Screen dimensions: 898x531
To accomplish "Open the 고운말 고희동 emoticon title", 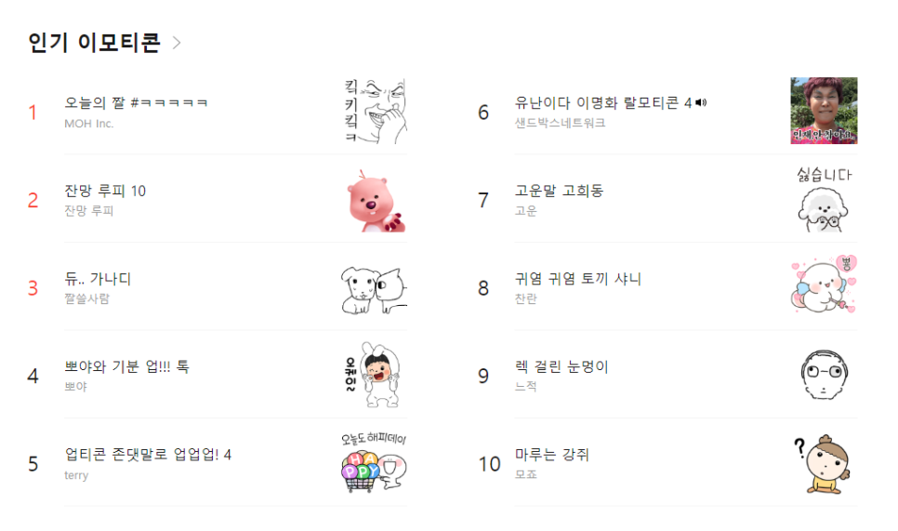I will (559, 191).
